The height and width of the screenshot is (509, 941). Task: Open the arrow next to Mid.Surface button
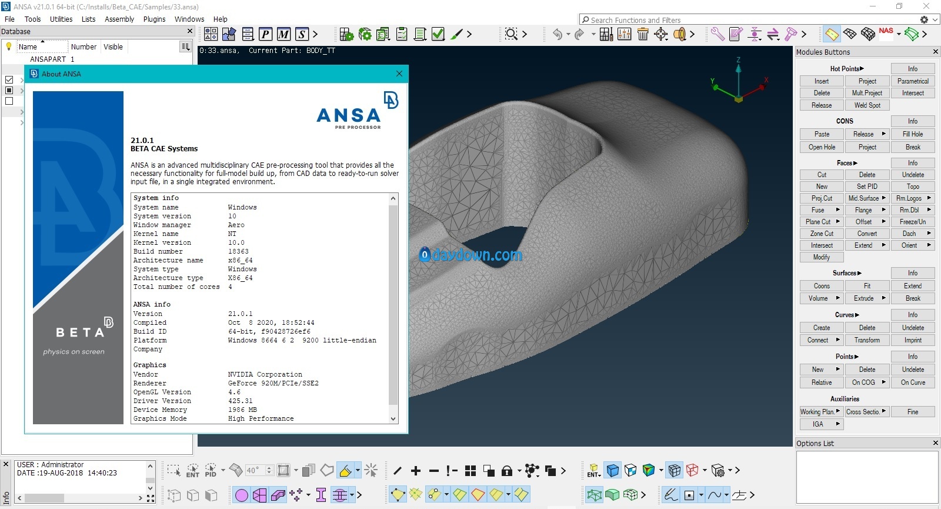[x=883, y=198]
